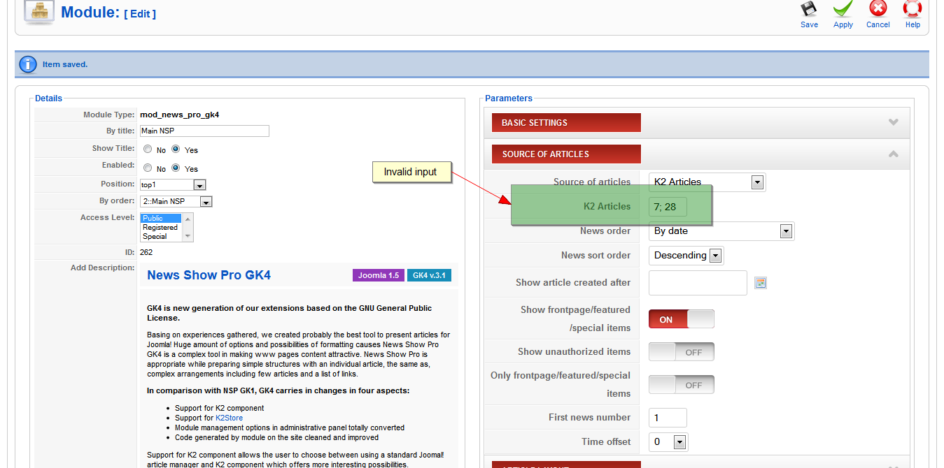Expand the Basic Settings chevron
944x468 pixels.
[893, 122]
